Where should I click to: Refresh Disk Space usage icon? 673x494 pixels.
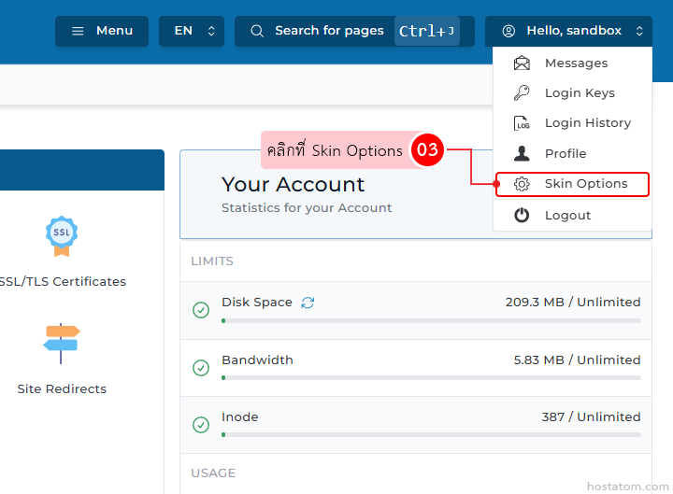(308, 303)
